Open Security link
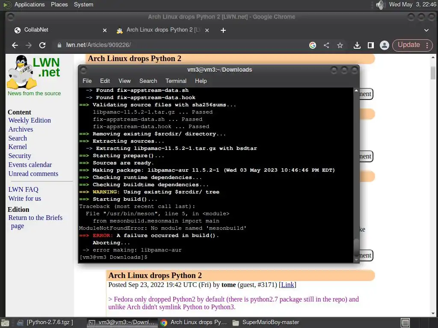This screenshot has width=438, height=328. point(20,156)
